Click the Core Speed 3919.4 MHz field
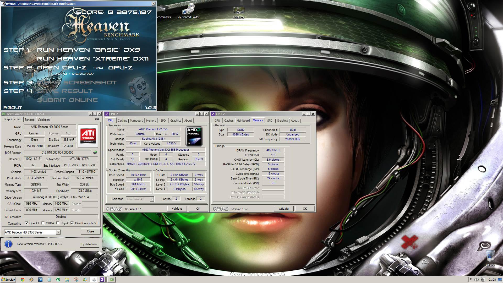503x283 pixels. coord(138,175)
